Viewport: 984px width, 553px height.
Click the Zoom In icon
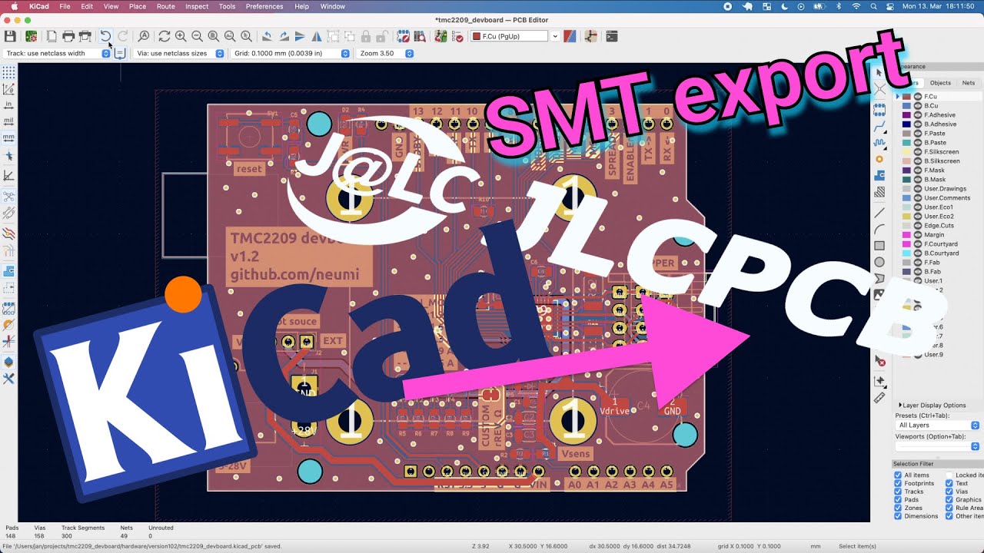tap(181, 36)
